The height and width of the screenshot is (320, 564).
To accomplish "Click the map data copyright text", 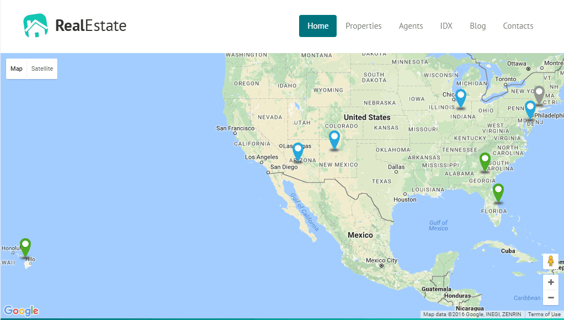I will (472, 314).
